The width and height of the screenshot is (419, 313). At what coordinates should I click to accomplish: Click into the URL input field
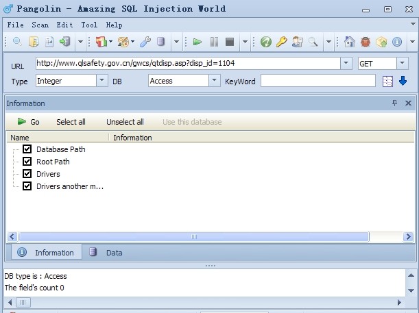[188, 63]
